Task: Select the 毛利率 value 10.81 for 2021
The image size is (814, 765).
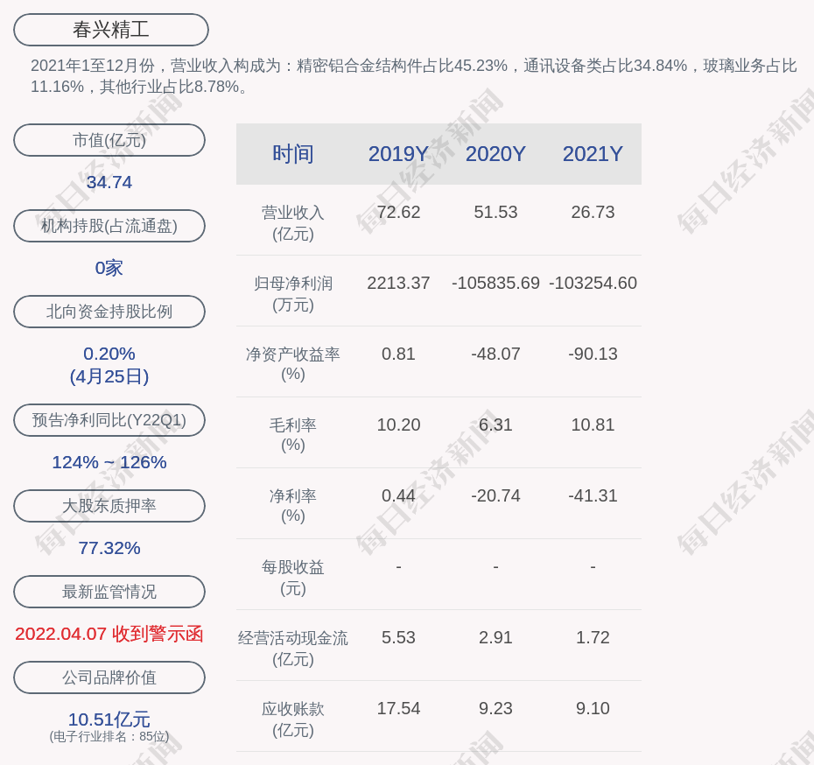Action: tap(593, 425)
